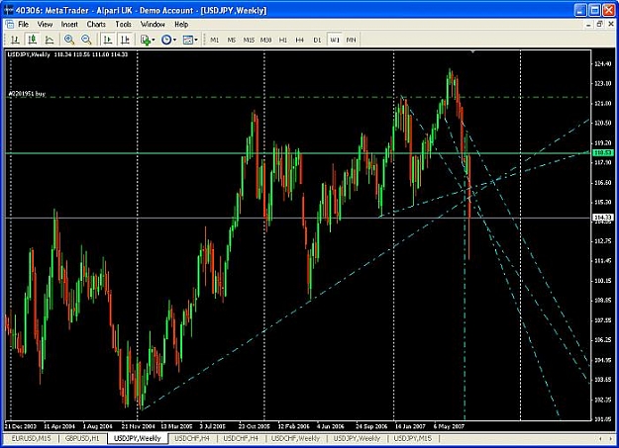
Task: Click the 110.15 price scale value
Action: (x=603, y=281)
